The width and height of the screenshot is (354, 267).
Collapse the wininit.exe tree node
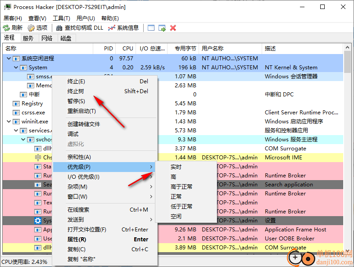coord(9,122)
